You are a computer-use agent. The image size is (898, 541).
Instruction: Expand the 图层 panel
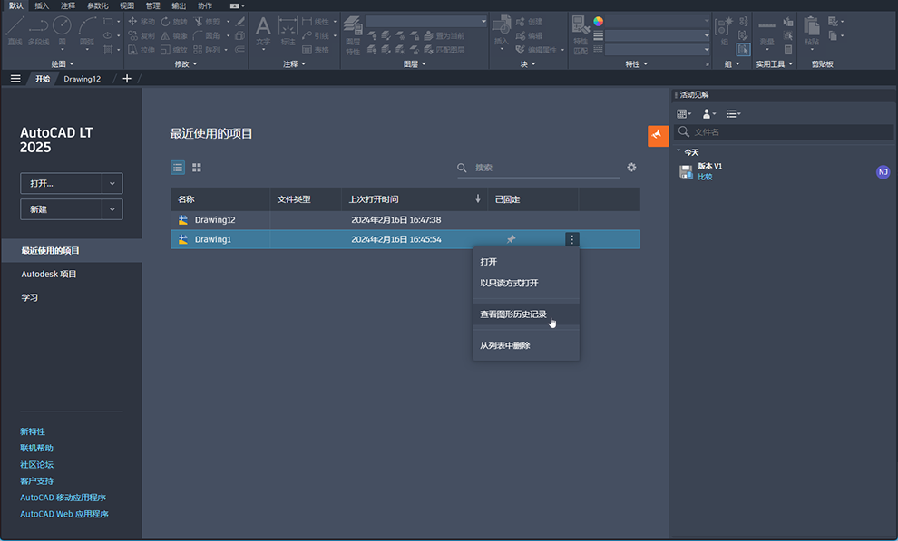(415, 64)
